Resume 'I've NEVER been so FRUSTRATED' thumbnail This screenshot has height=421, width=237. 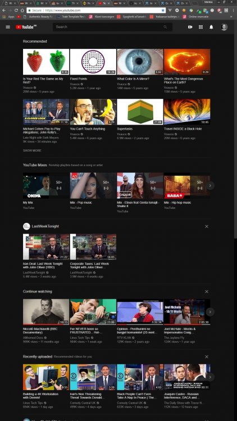93,312
